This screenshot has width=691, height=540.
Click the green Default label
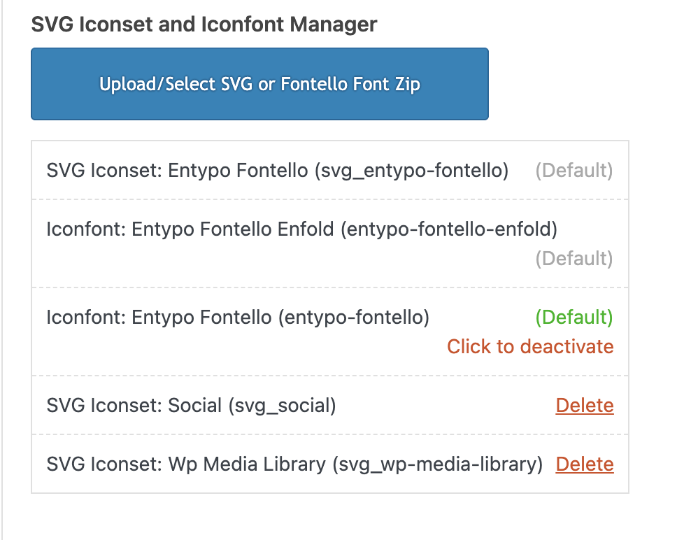pos(574,318)
